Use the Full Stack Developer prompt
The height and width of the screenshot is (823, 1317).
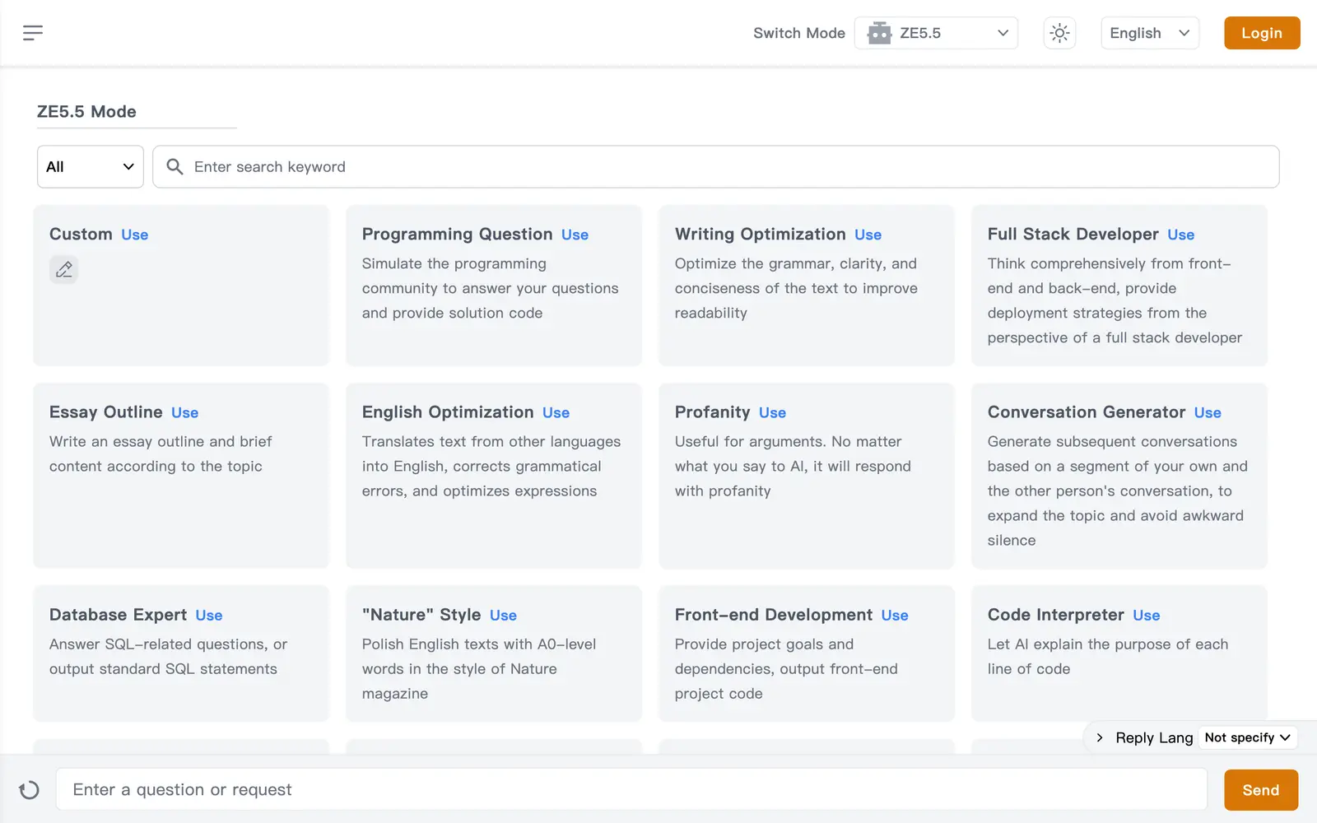[1180, 235]
